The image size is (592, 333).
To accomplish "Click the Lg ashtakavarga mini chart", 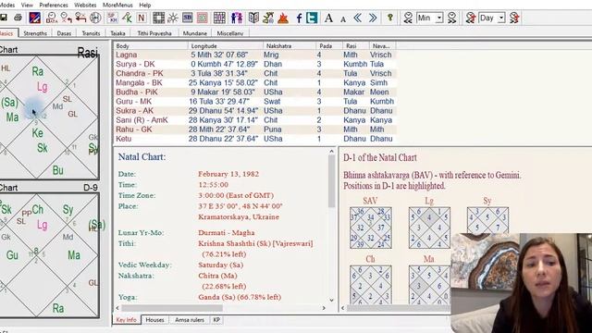I will tap(429, 228).
